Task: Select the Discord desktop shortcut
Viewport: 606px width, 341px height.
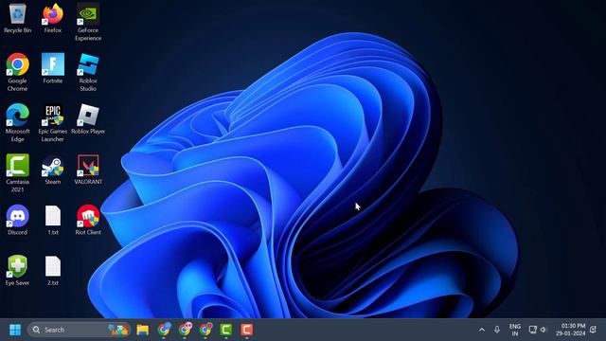Action: pyautogui.click(x=17, y=220)
